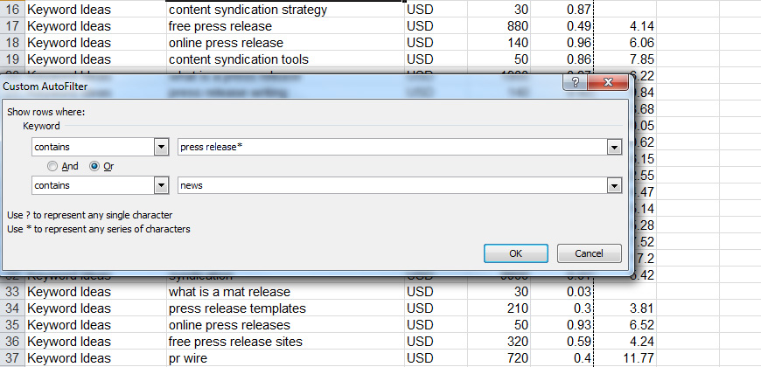The width and height of the screenshot is (761, 367).
Task: Confirm the filter with OK
Action: coord(516,253)
